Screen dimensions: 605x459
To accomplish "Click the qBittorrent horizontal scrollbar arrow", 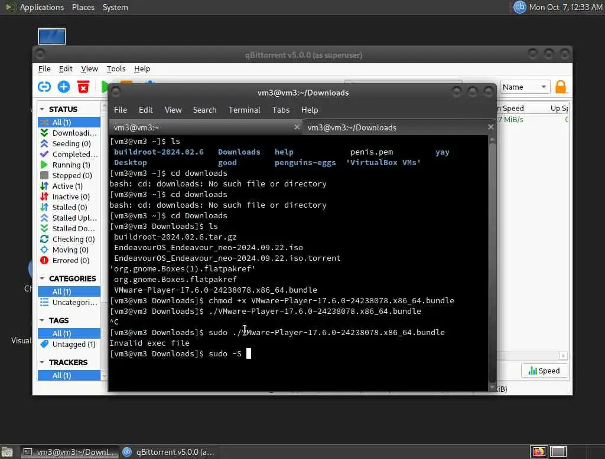I will click(x=563, y=356).
